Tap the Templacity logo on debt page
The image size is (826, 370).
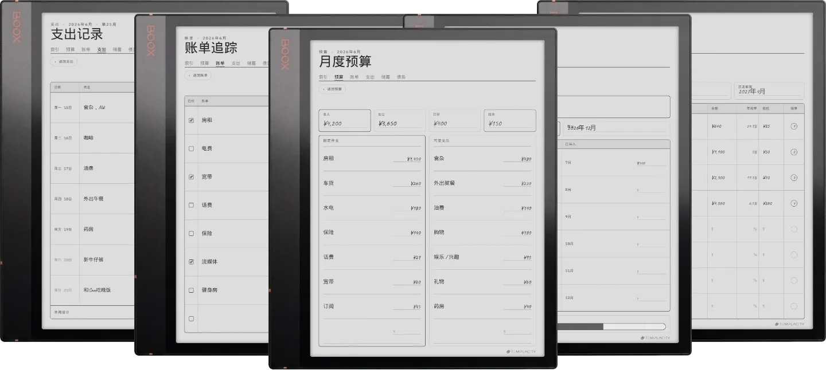point(789,324)
